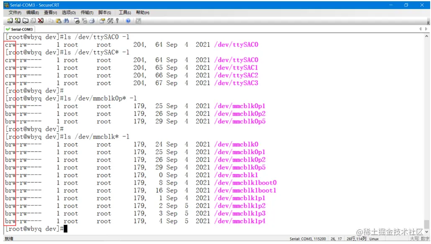The image size is (431, 244).
Task: Click the '26行,114列' status bar entry
Action: point(356,239)
